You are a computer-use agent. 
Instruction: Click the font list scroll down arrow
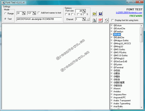coord(142,107)
